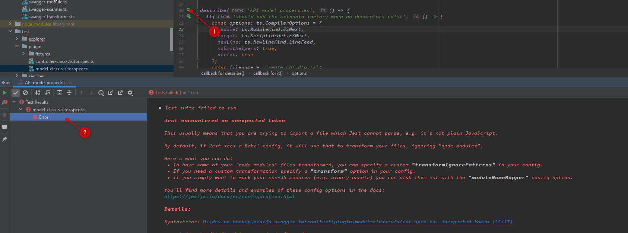Click Export Test Results icon

tap(120, 93)
